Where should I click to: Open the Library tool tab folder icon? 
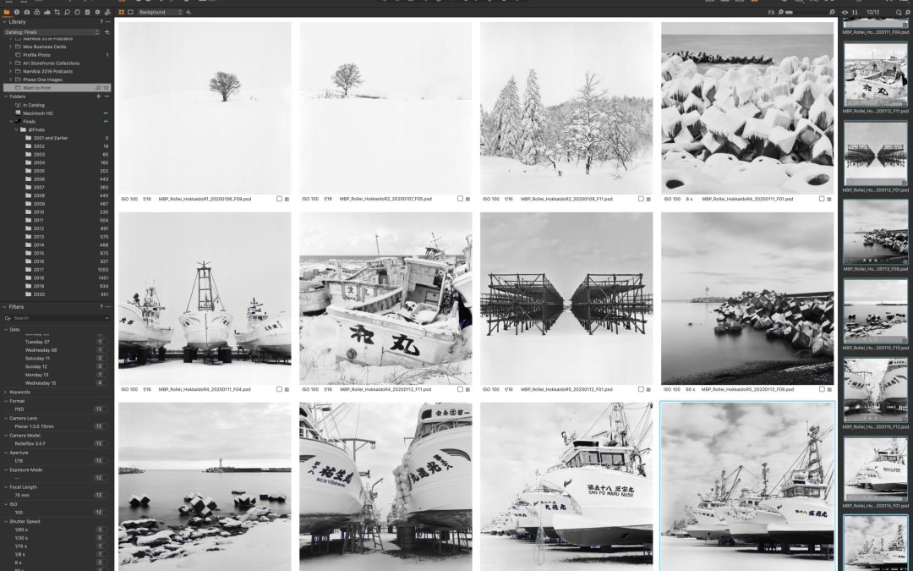(6, 12)
